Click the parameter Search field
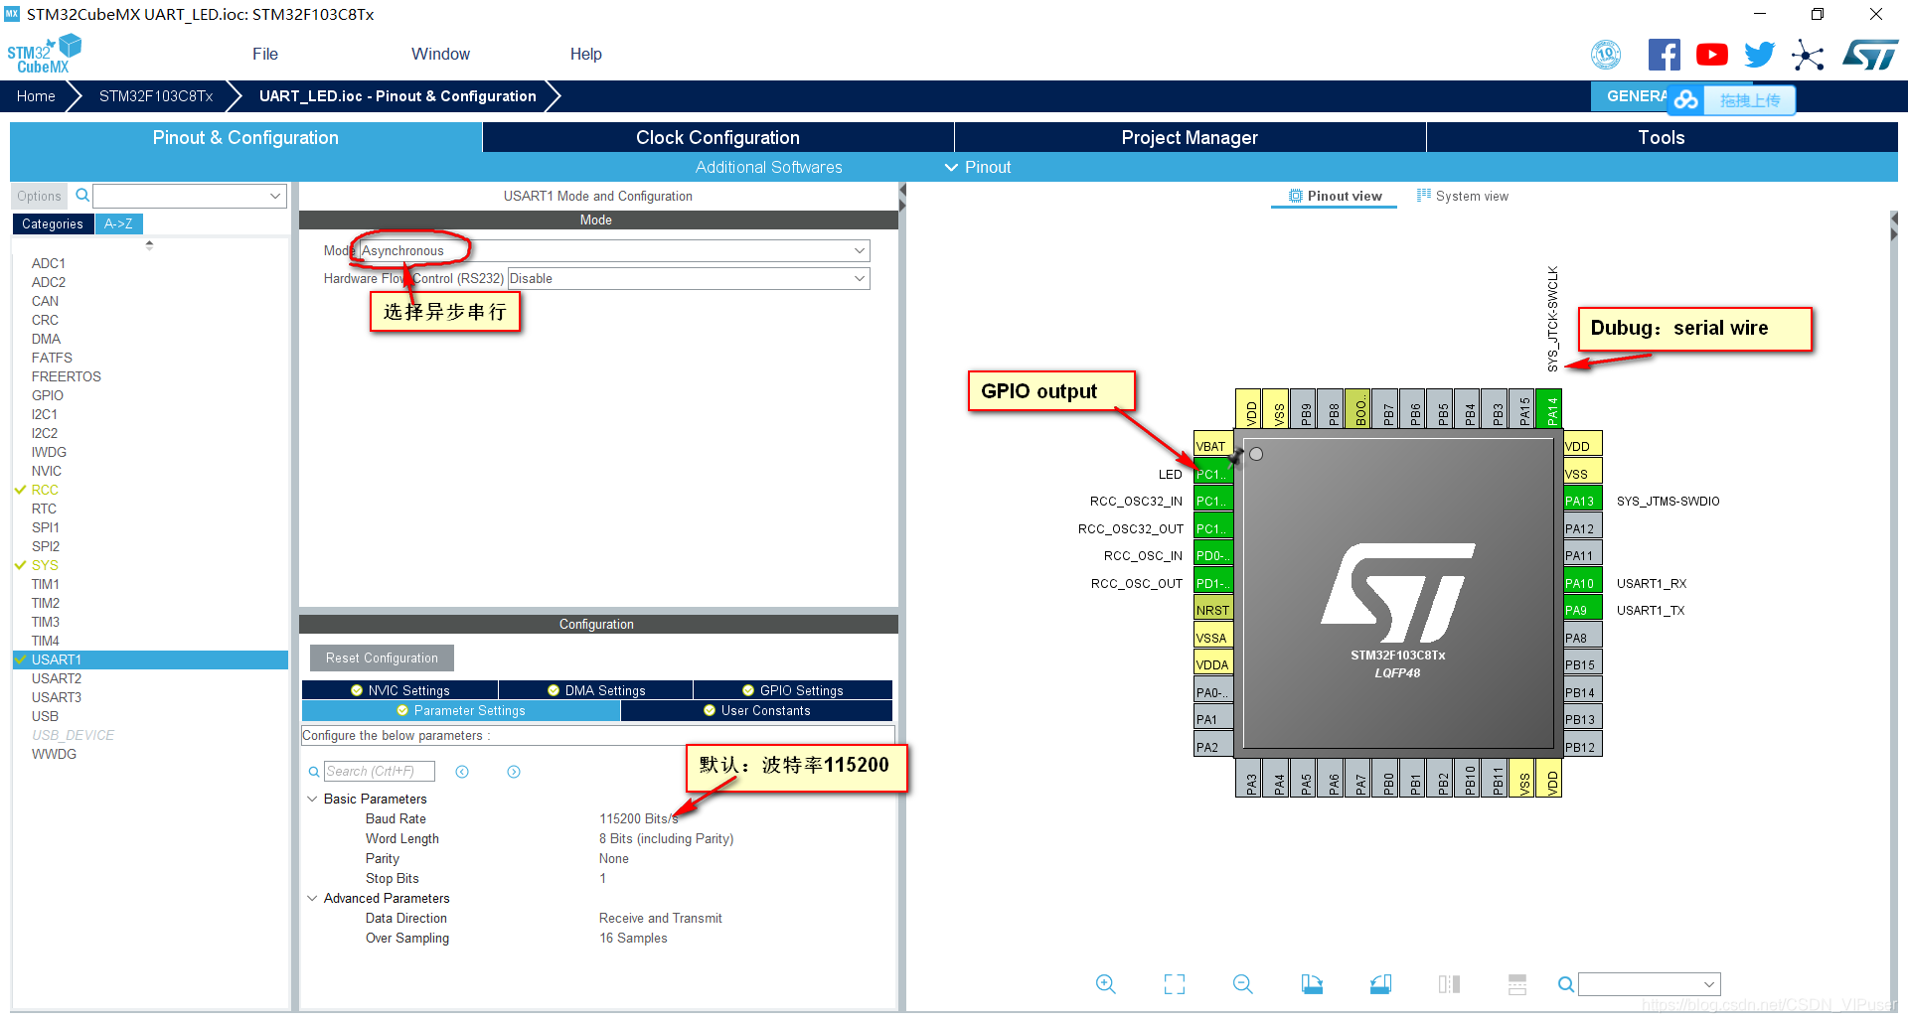Screen dimensions: 1908x1023 (379, 772)
